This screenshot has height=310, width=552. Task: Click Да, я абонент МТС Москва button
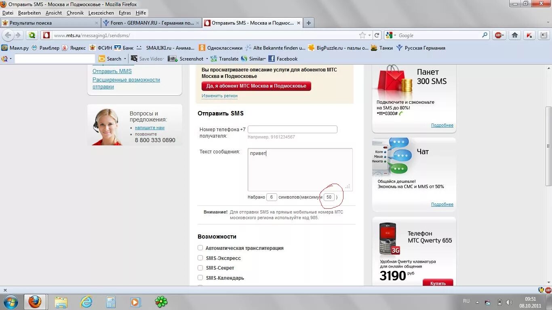(x=256, y=86)
